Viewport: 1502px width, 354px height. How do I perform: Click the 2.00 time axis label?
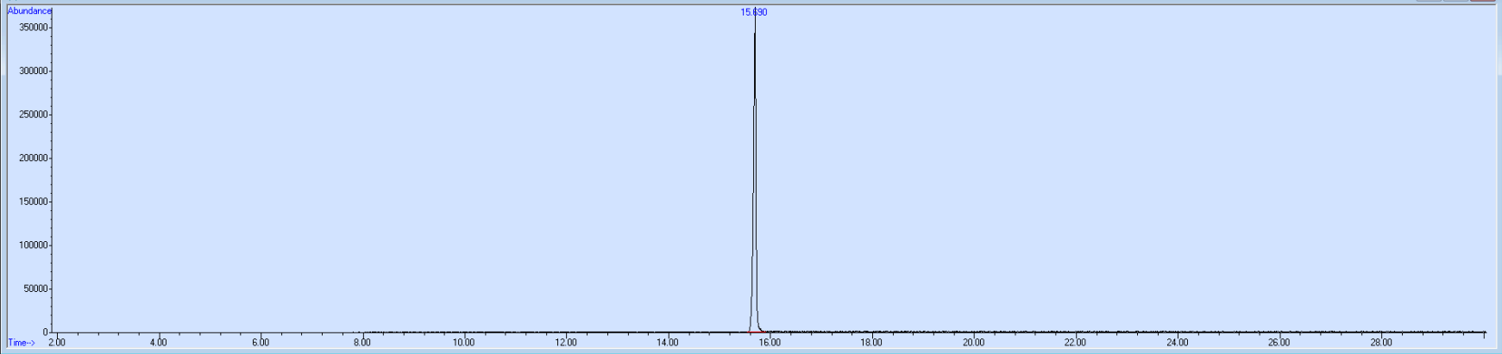(x=56, y=343)
